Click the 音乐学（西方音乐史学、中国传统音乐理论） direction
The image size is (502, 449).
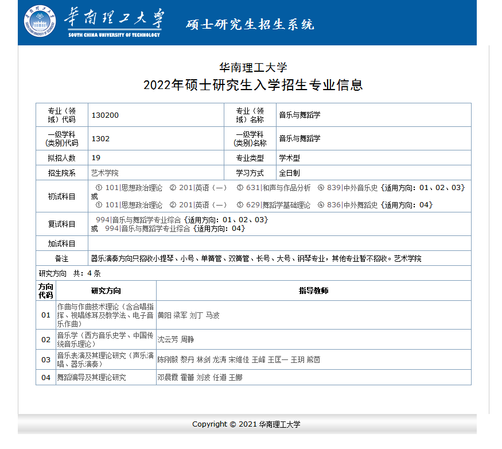[106, 340]
